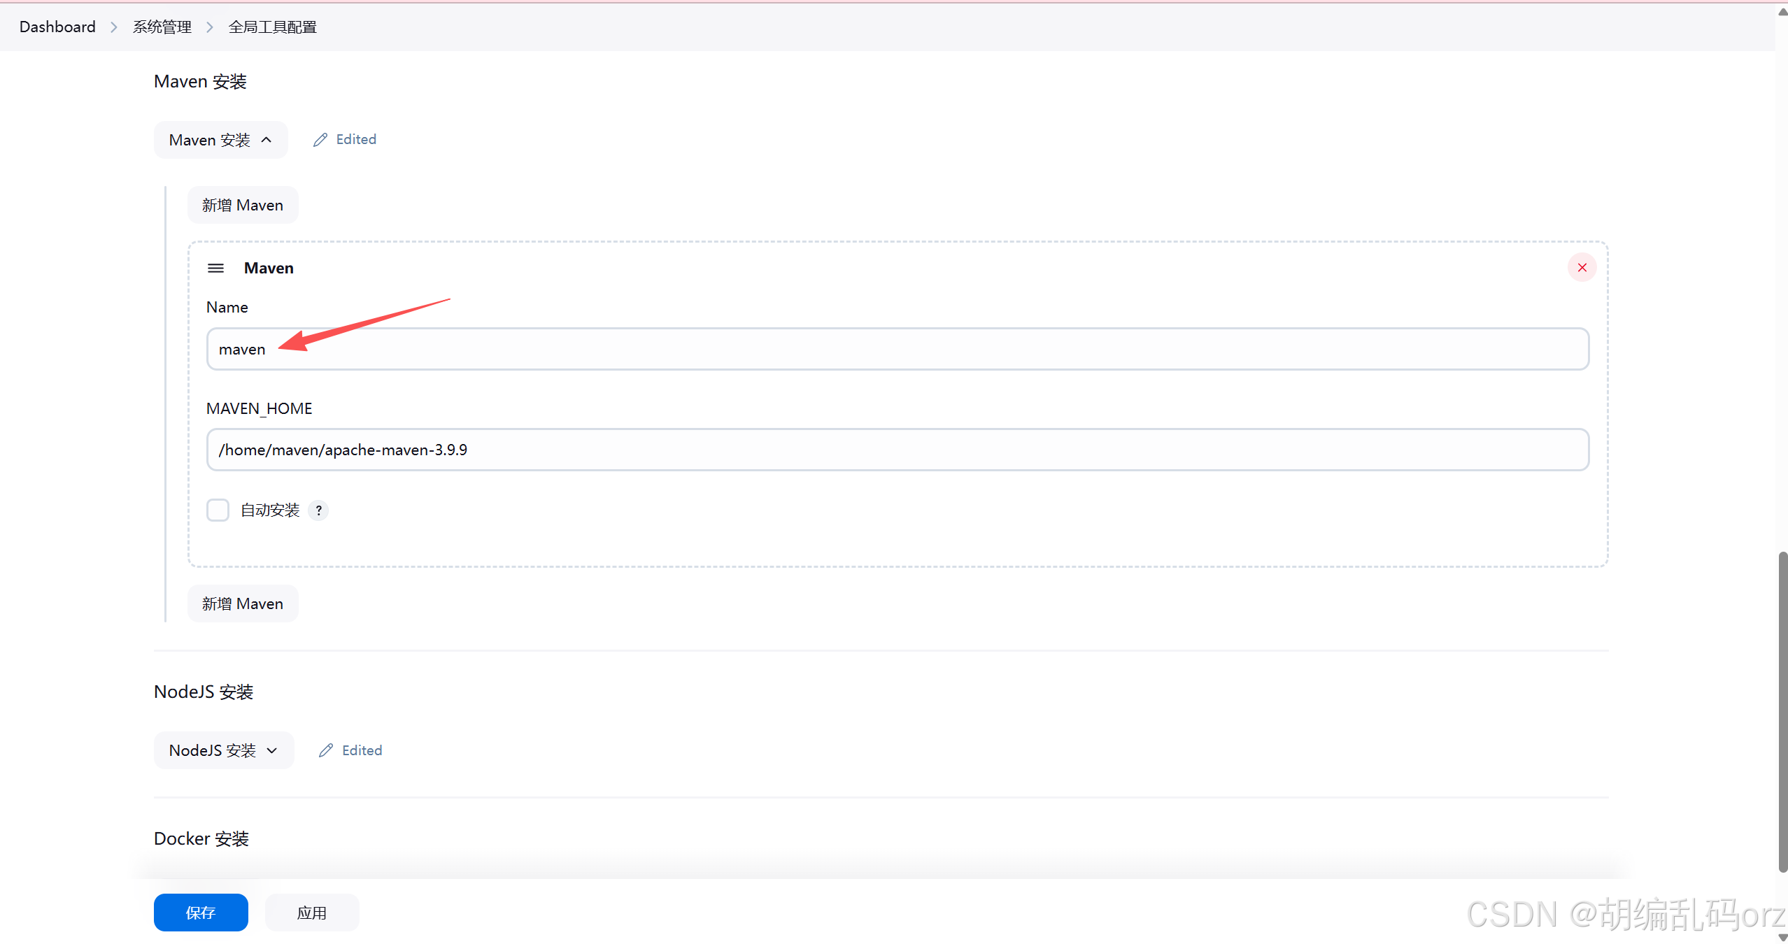Screen dimensions: 1788x944
Task: Open 全局工具配置 breadcrumb
Action: pos(272,27)
